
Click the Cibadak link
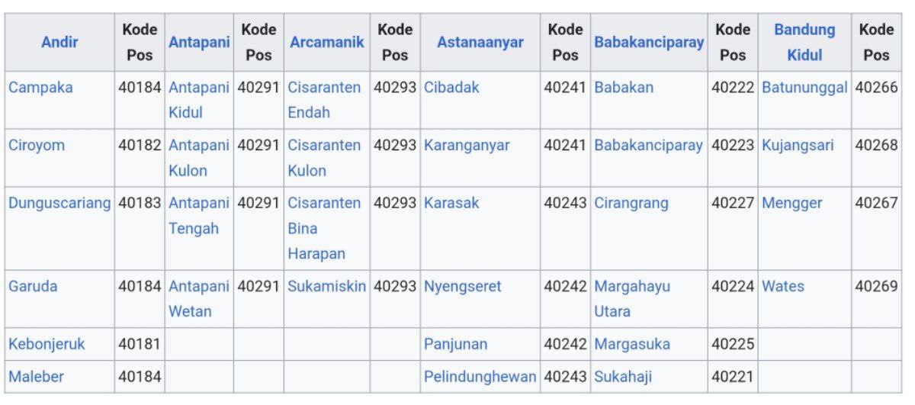click(451, 87)
